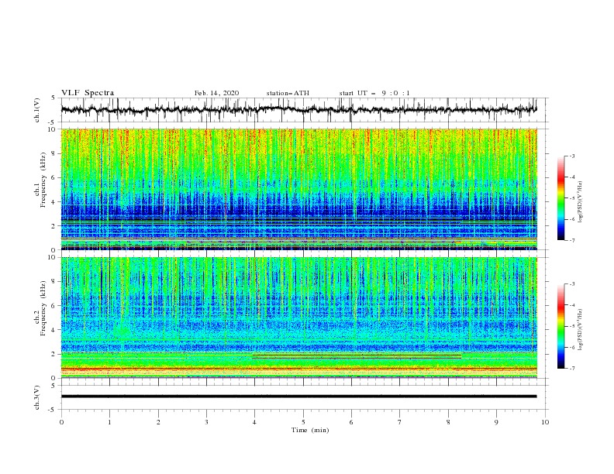The image size is (614, 474).
Task: Click time axis tick label "9"
Action: pyautogui.click(x=496, y=422)
